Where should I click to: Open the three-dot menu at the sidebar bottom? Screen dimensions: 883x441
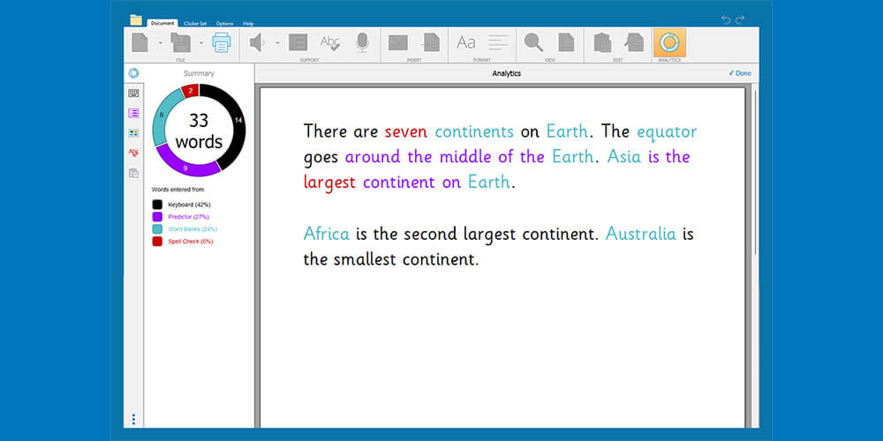[133, 419]
